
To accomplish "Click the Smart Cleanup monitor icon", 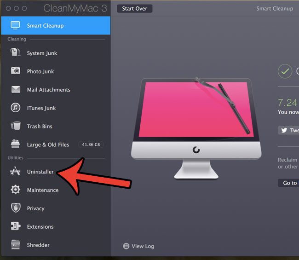I will coord(15,25).
